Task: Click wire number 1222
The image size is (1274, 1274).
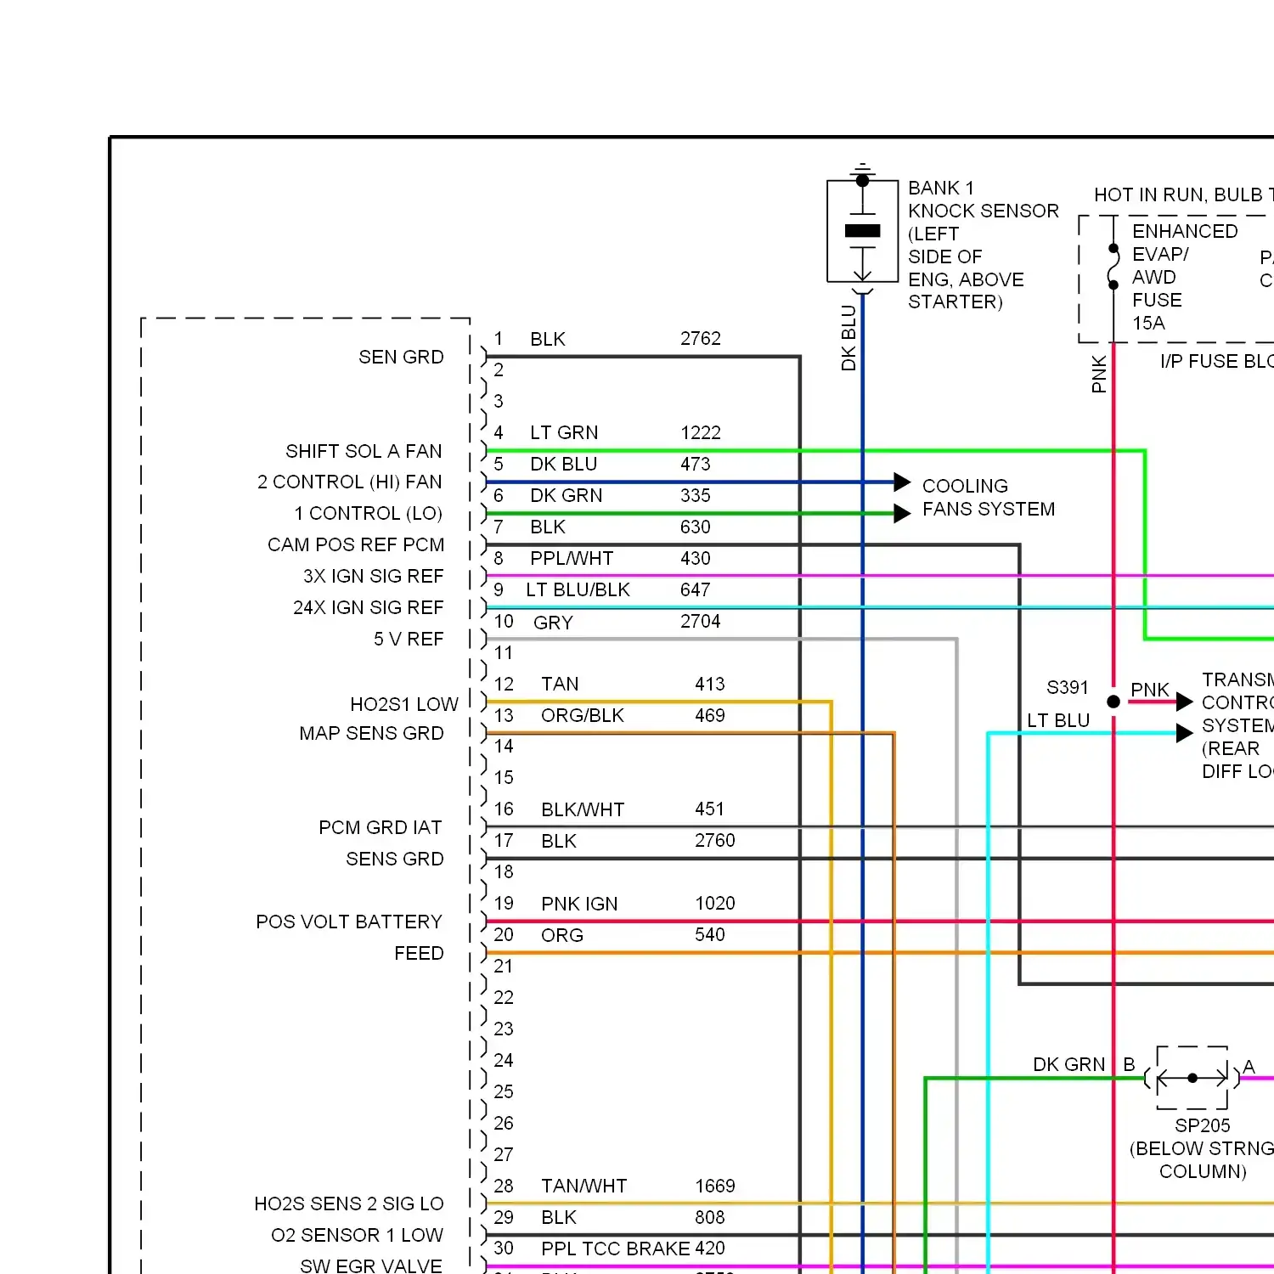Action: pos(701,432)
